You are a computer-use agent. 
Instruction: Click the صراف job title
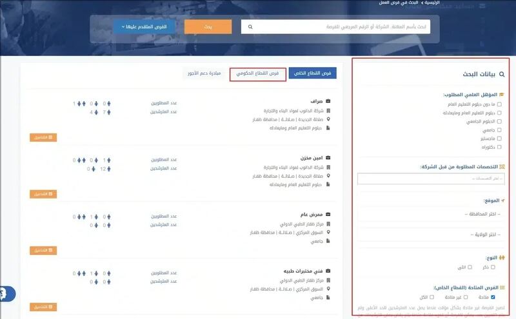(316, 101)
